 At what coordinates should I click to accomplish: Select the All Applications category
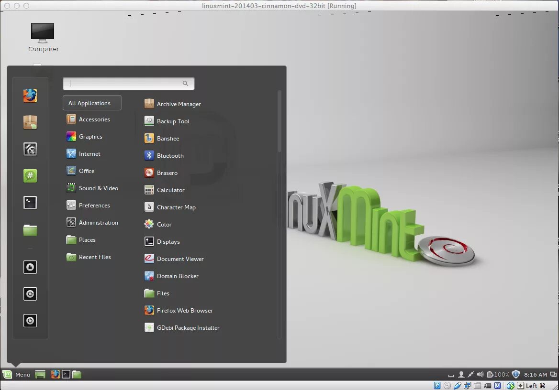click(x=92, y=103)
